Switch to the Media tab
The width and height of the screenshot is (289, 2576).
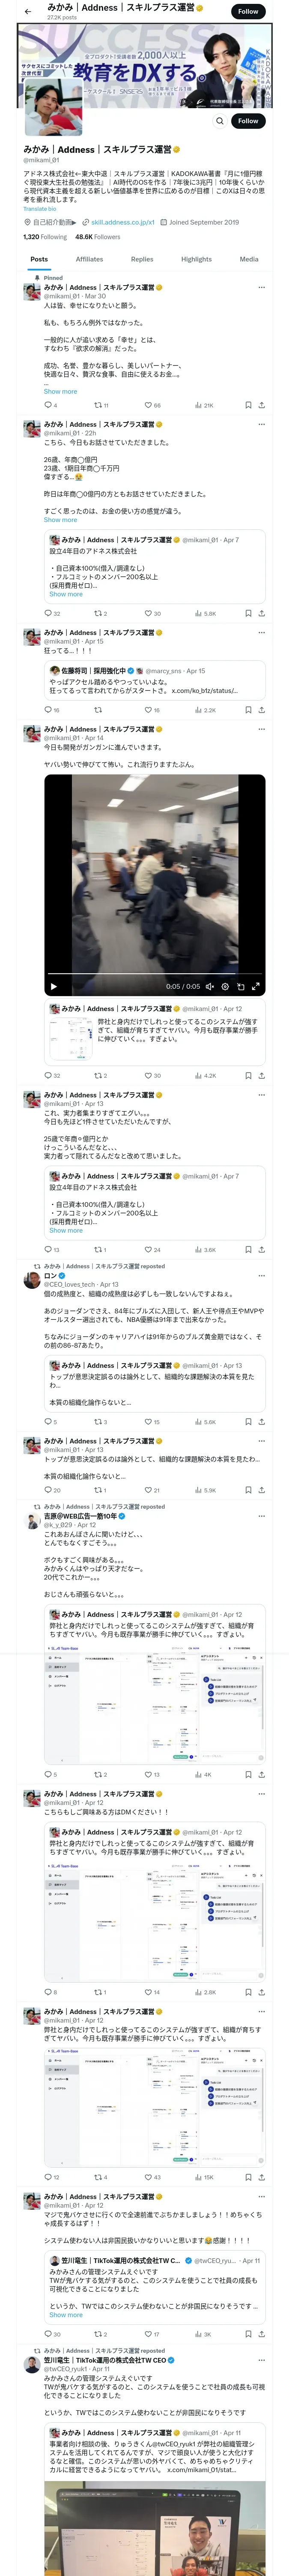248,259
